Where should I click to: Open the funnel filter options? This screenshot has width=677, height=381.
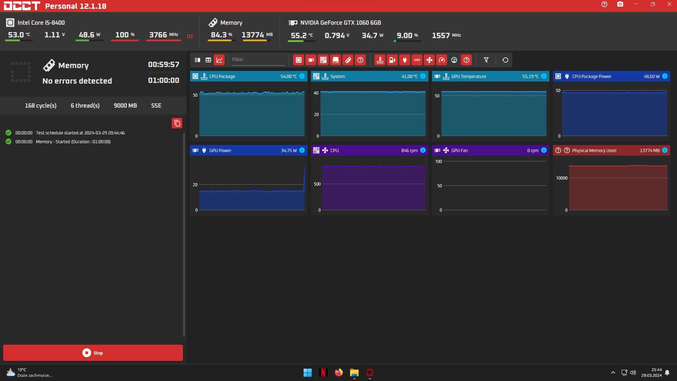pyautogui.click(x=486, y=60)
